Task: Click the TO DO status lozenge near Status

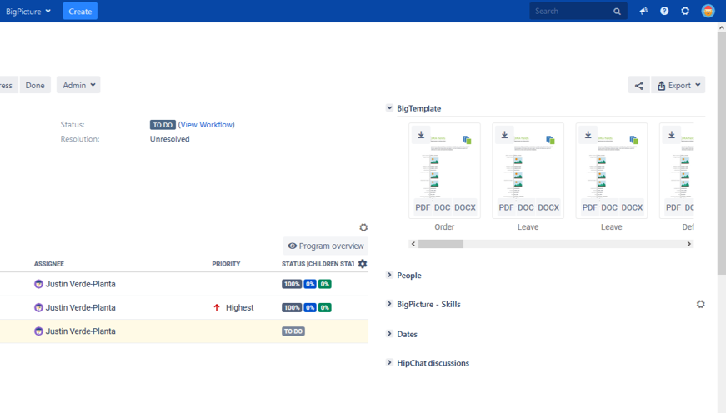Action: tap(163, 125)
